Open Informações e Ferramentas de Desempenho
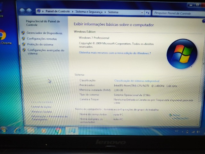Viewport: 205px width, 154px height. click(x=49, y=118)
